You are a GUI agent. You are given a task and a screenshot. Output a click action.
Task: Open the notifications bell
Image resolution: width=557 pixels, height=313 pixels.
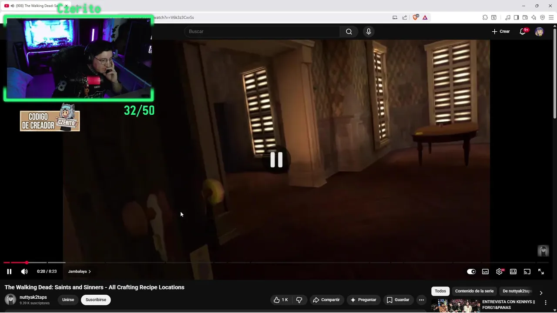pos(523,31)
